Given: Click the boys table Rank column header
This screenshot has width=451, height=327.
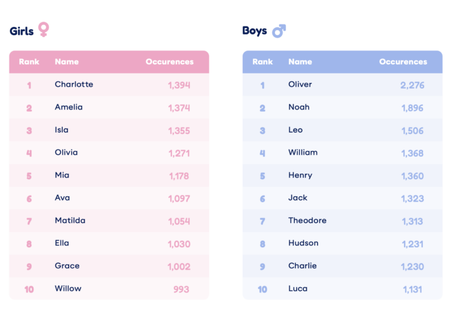Looking at the screenshot, I should click(262, 62).
